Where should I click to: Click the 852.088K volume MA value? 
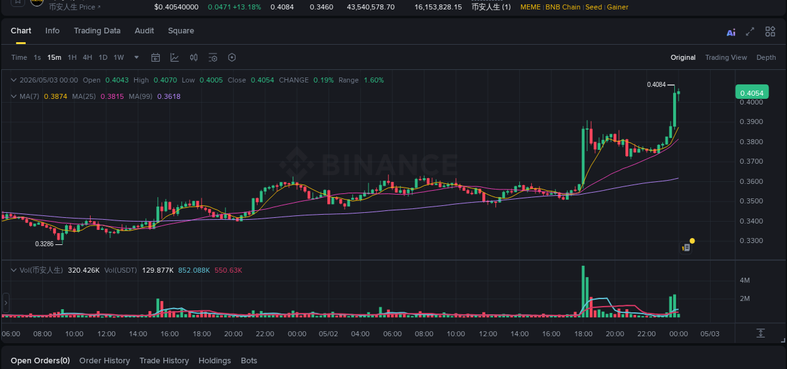tap(194, 270)
